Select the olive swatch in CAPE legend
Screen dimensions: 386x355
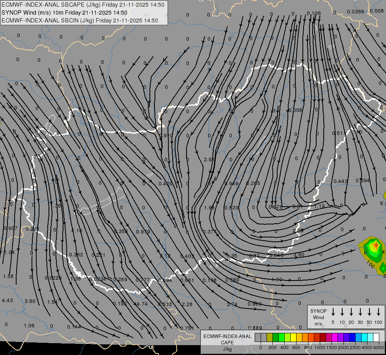(270, 338)
